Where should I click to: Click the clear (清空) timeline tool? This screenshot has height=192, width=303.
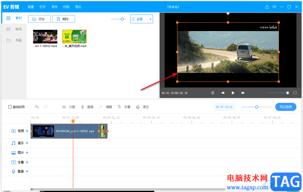[x=142, y=107]
